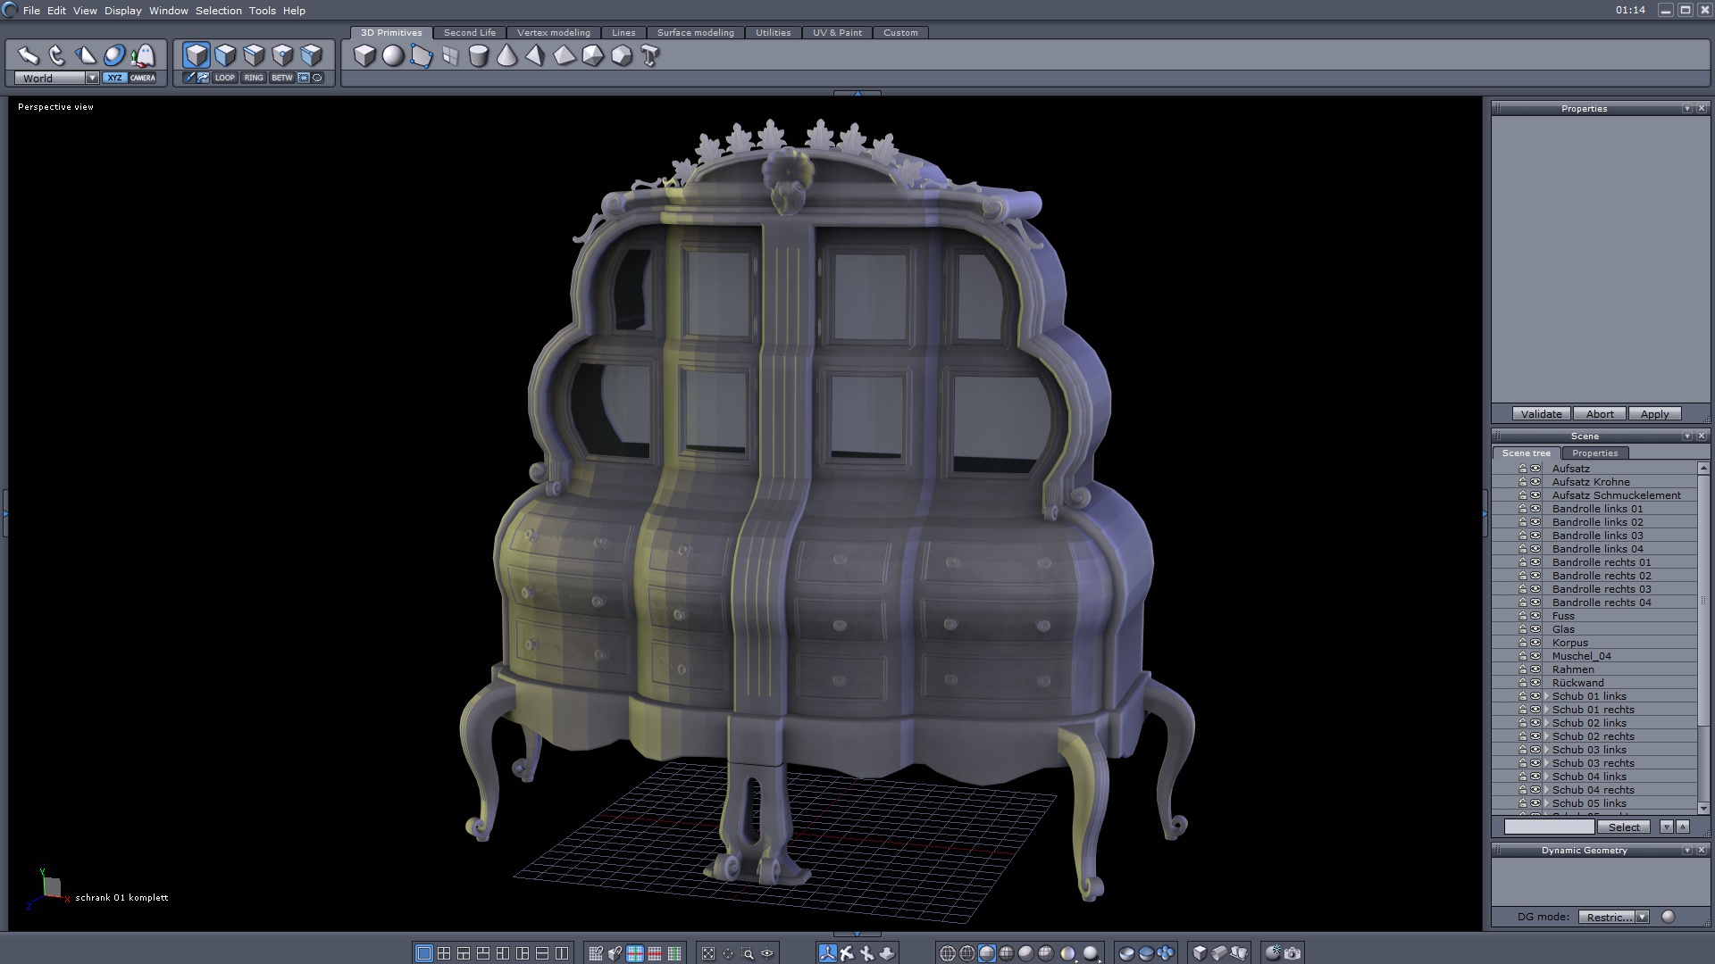The width and height of the screenshot is (1715, 964).
Task: Click the zoom magnifier view icon
Action: (x=748, y=953)
